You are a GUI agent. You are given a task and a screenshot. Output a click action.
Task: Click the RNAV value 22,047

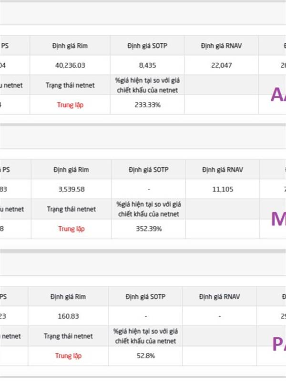(x=221, y=65)
